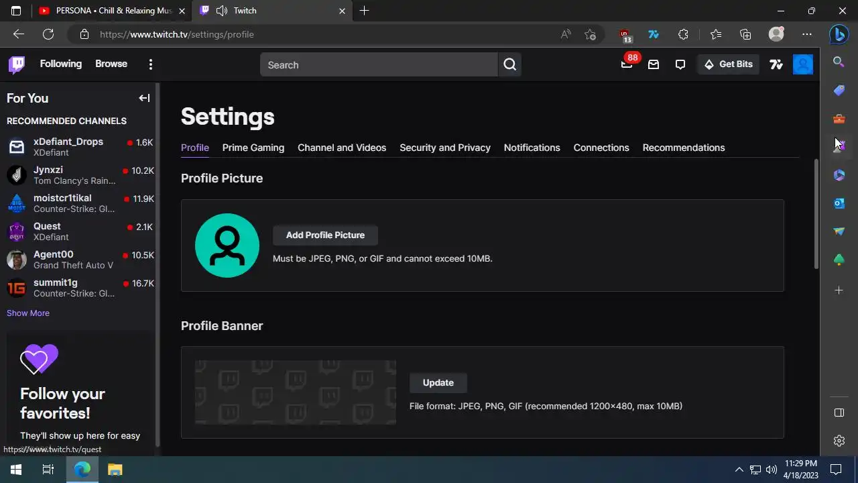The height and width of the screenshot is (483, 858).
Task: Click the 7TV icon in Twitch top bar
Action: tap(776, 64)
